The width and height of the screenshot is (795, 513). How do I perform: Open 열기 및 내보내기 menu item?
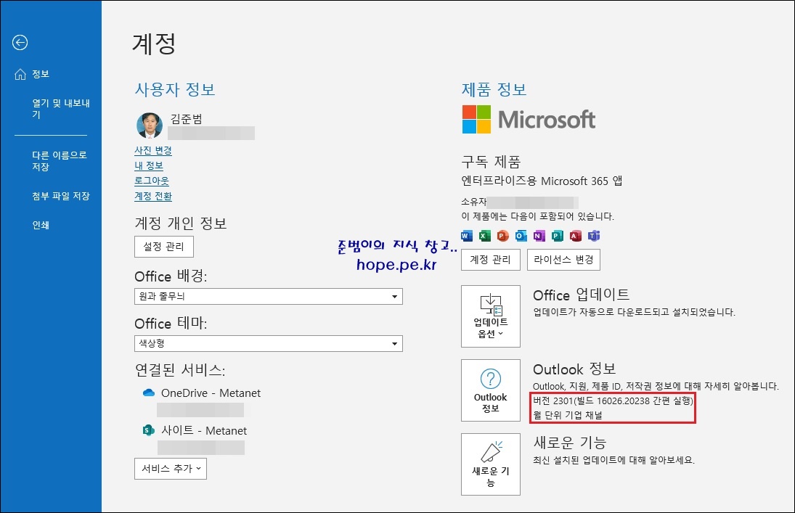point(61,109)
